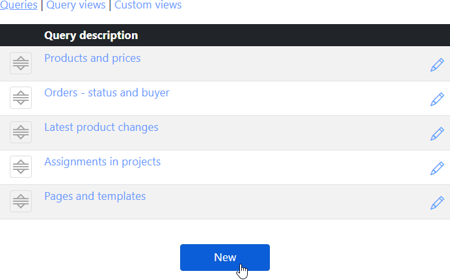Click the reorder handle for Assignments in projects

(x=21, y=167)
